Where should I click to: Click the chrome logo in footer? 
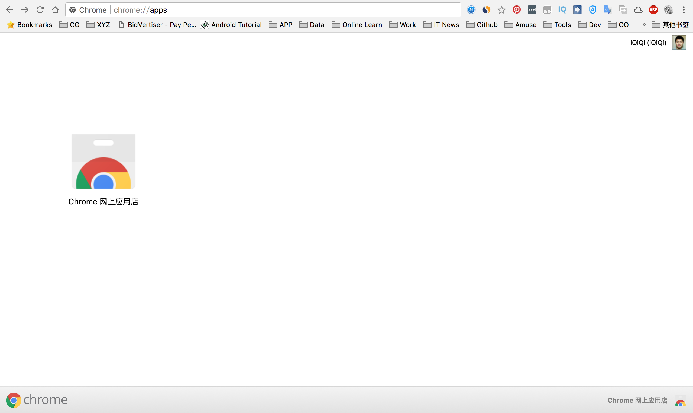click(x=37, y=400)
